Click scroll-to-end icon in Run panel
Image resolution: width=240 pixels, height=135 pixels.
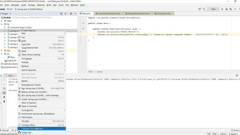(x=4, y=93)
